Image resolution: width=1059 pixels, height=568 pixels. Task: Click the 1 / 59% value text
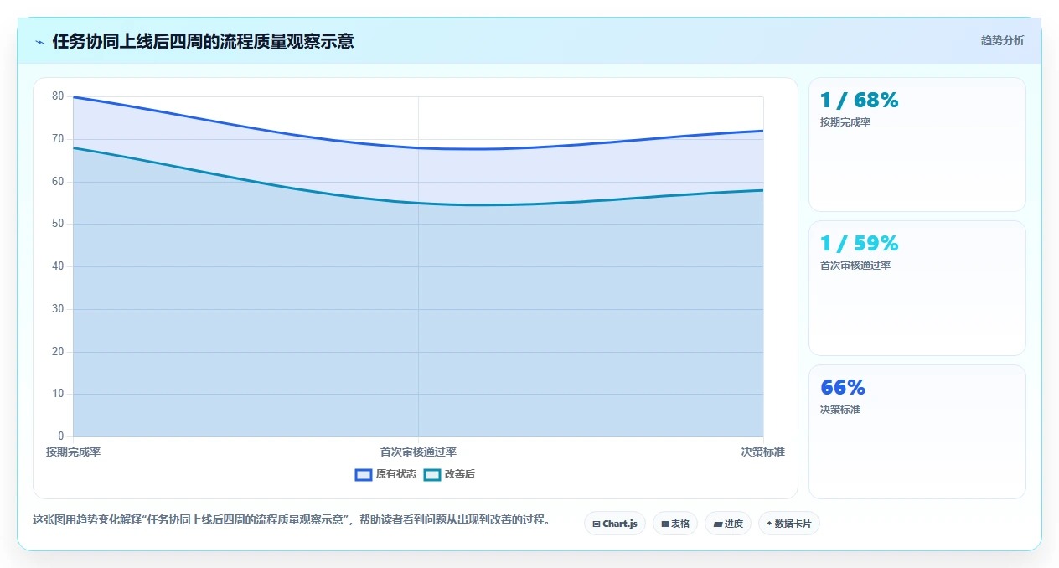tap(860, 244)
